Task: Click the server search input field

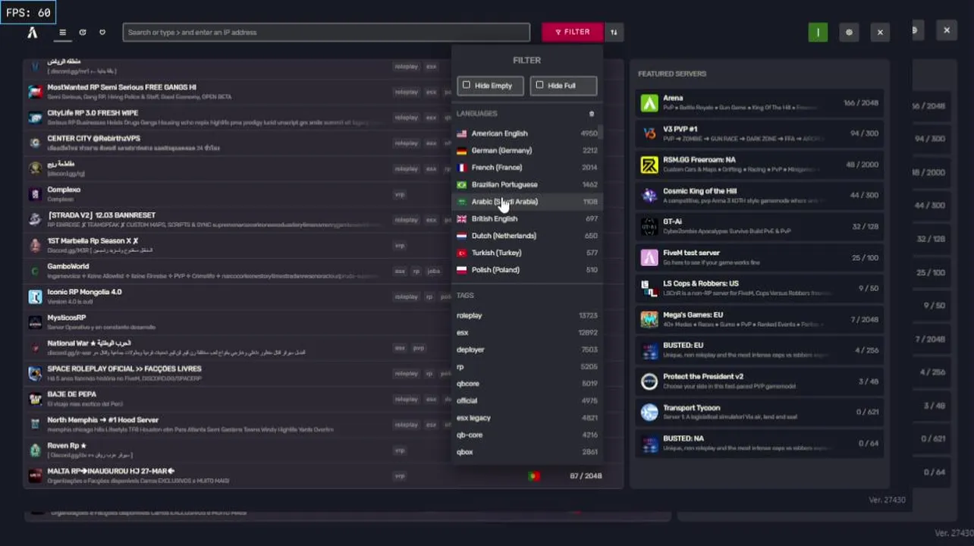Action: tap(326, 33)
